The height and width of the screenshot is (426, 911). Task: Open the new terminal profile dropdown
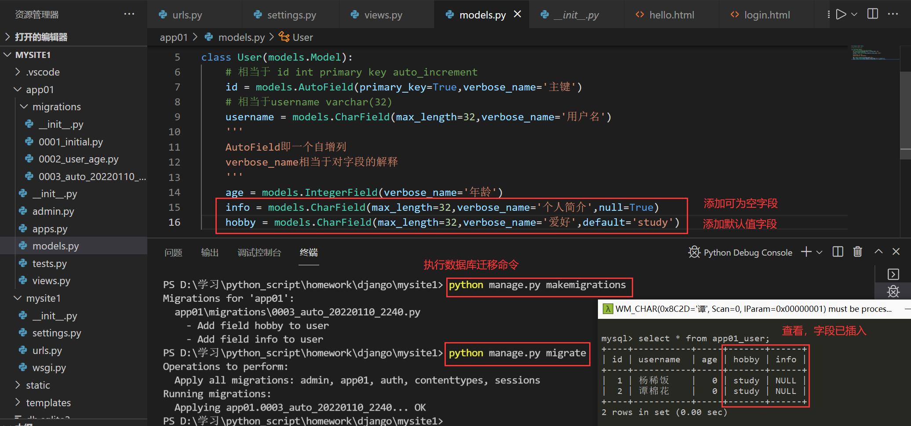819,252
